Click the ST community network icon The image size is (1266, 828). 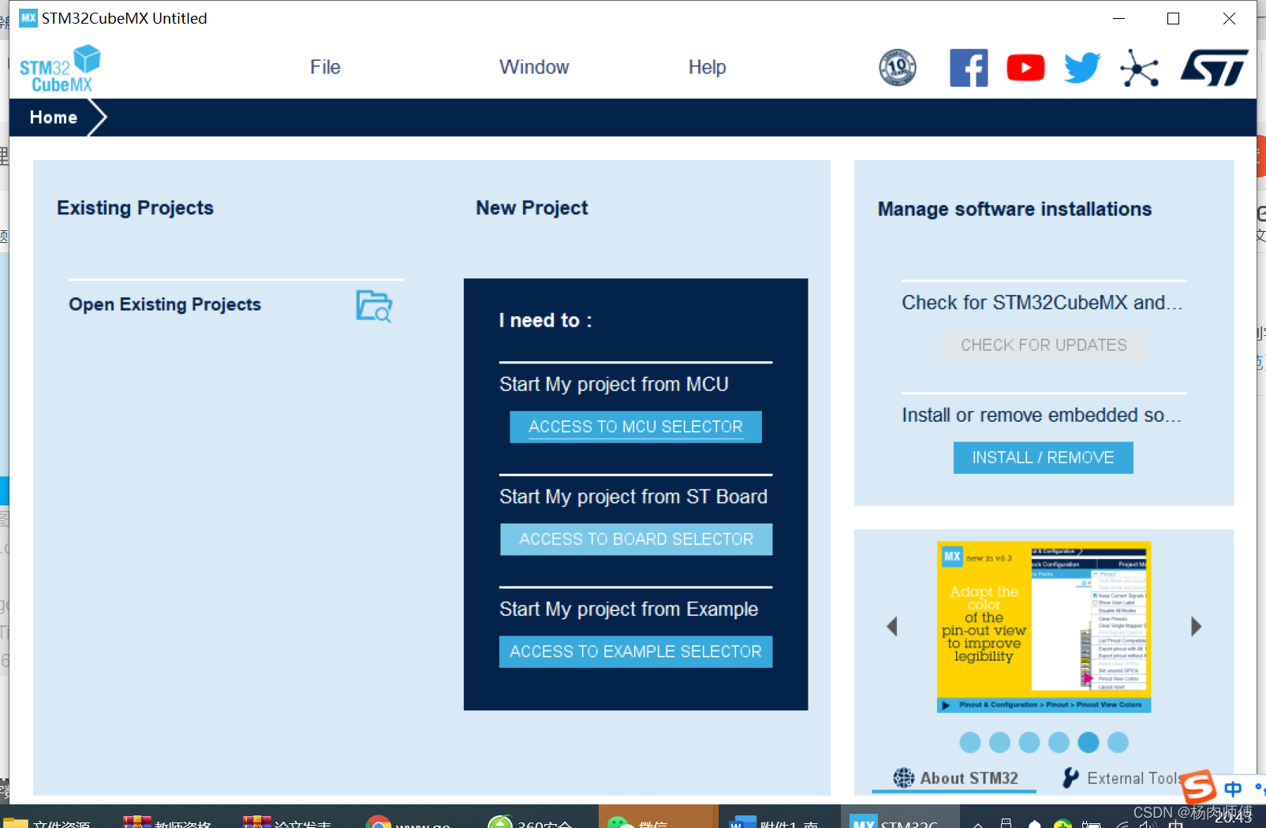click(1139, 68)
